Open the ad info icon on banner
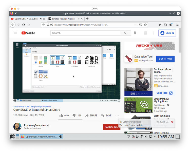Viewport: 190px width, 152px height. (173, 43)
